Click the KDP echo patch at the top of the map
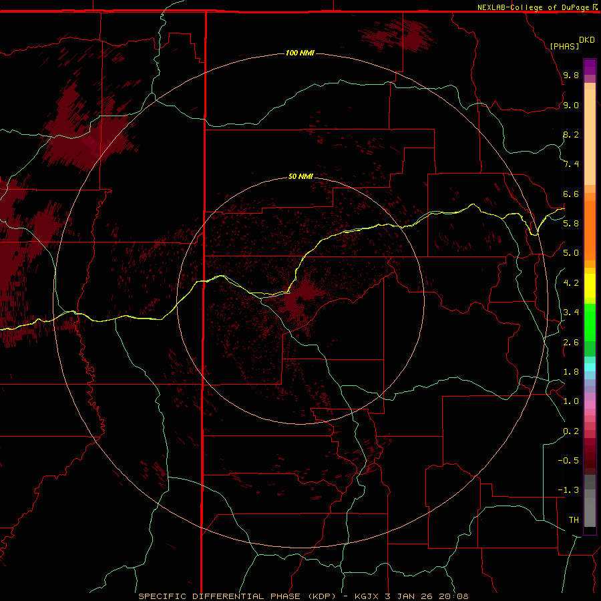Screen dimensions: 601x601 [399, 35]
